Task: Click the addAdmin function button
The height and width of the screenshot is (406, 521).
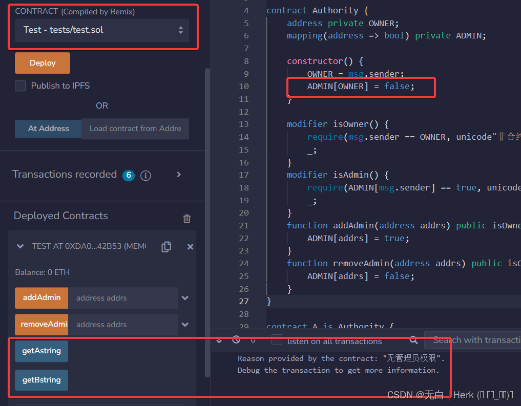Action: (x=41, y=298)
